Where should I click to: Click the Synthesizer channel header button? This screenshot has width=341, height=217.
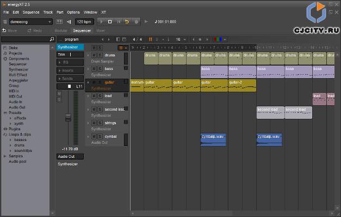coord(70,47)
